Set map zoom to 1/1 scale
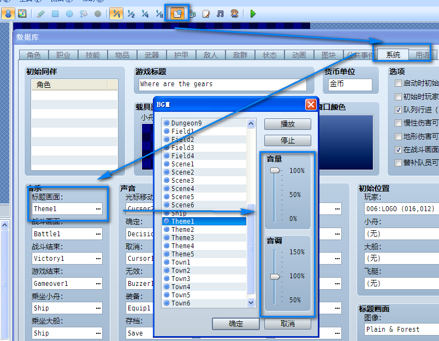This screenshot has height=341, width=439. 116,14
